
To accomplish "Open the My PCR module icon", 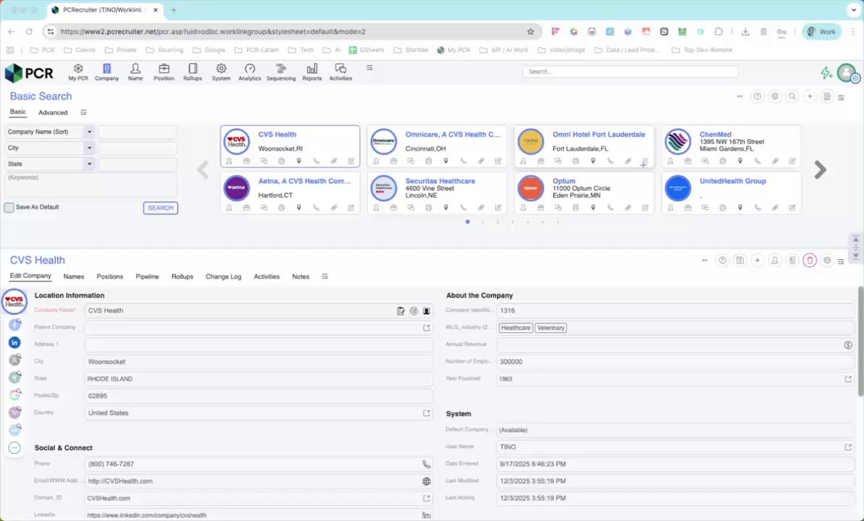I will (x=77, y=72).
